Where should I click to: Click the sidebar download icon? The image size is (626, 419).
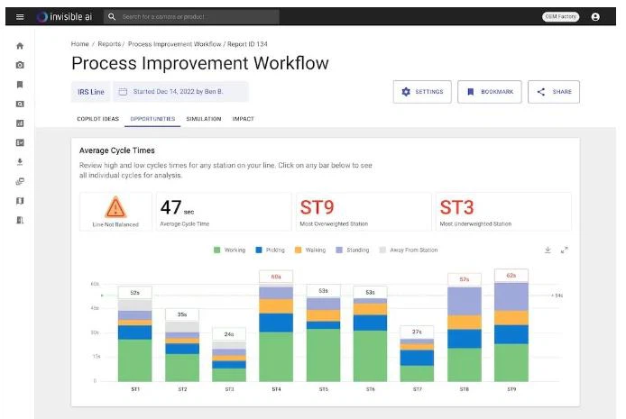click(20, 162)
